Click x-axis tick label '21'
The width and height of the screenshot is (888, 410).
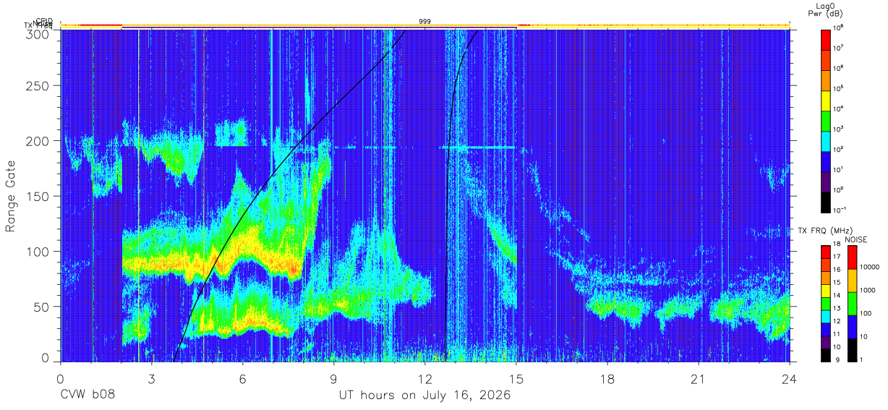[x=699, y=379]
